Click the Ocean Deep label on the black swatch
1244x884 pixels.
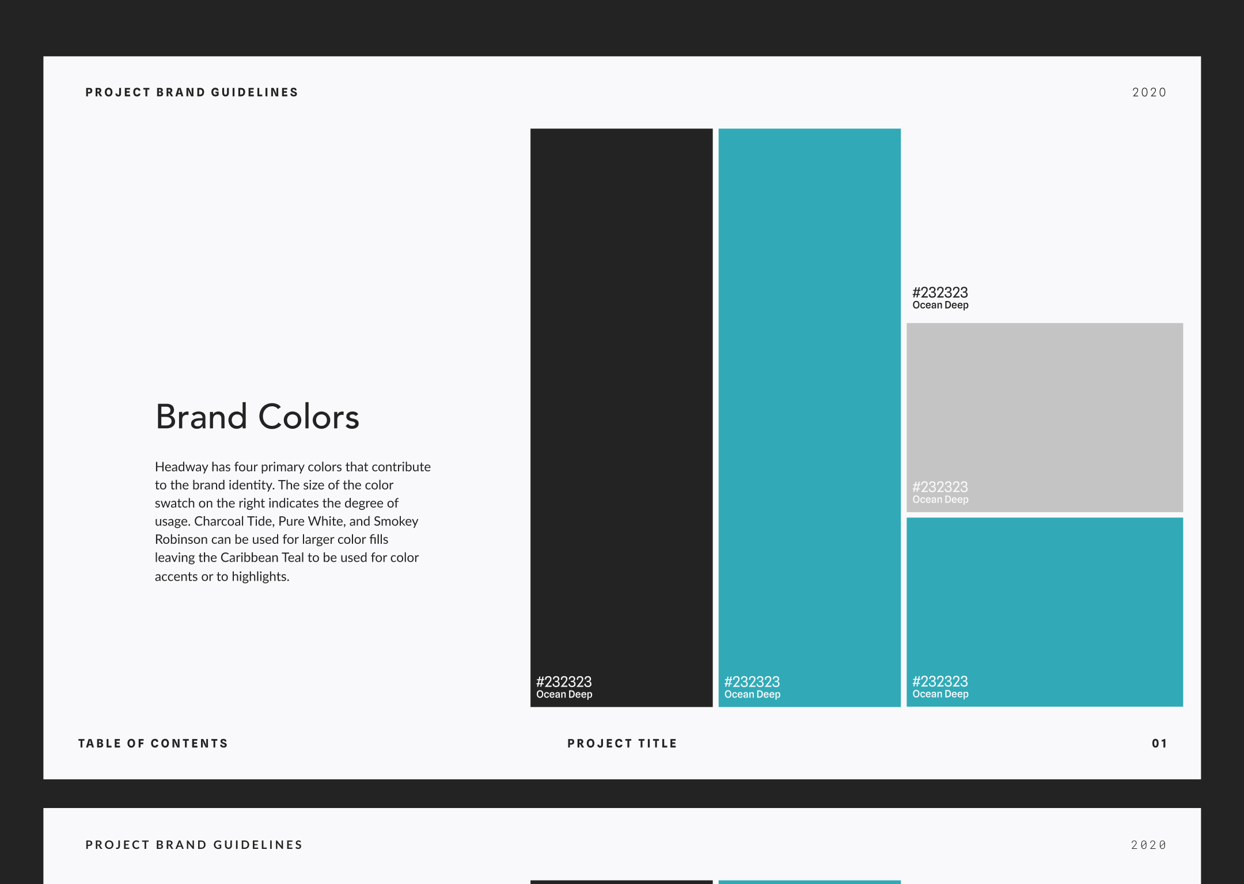click(564, 695)
